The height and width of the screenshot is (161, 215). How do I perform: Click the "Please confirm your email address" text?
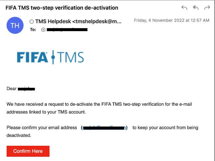tap(42, 128)
